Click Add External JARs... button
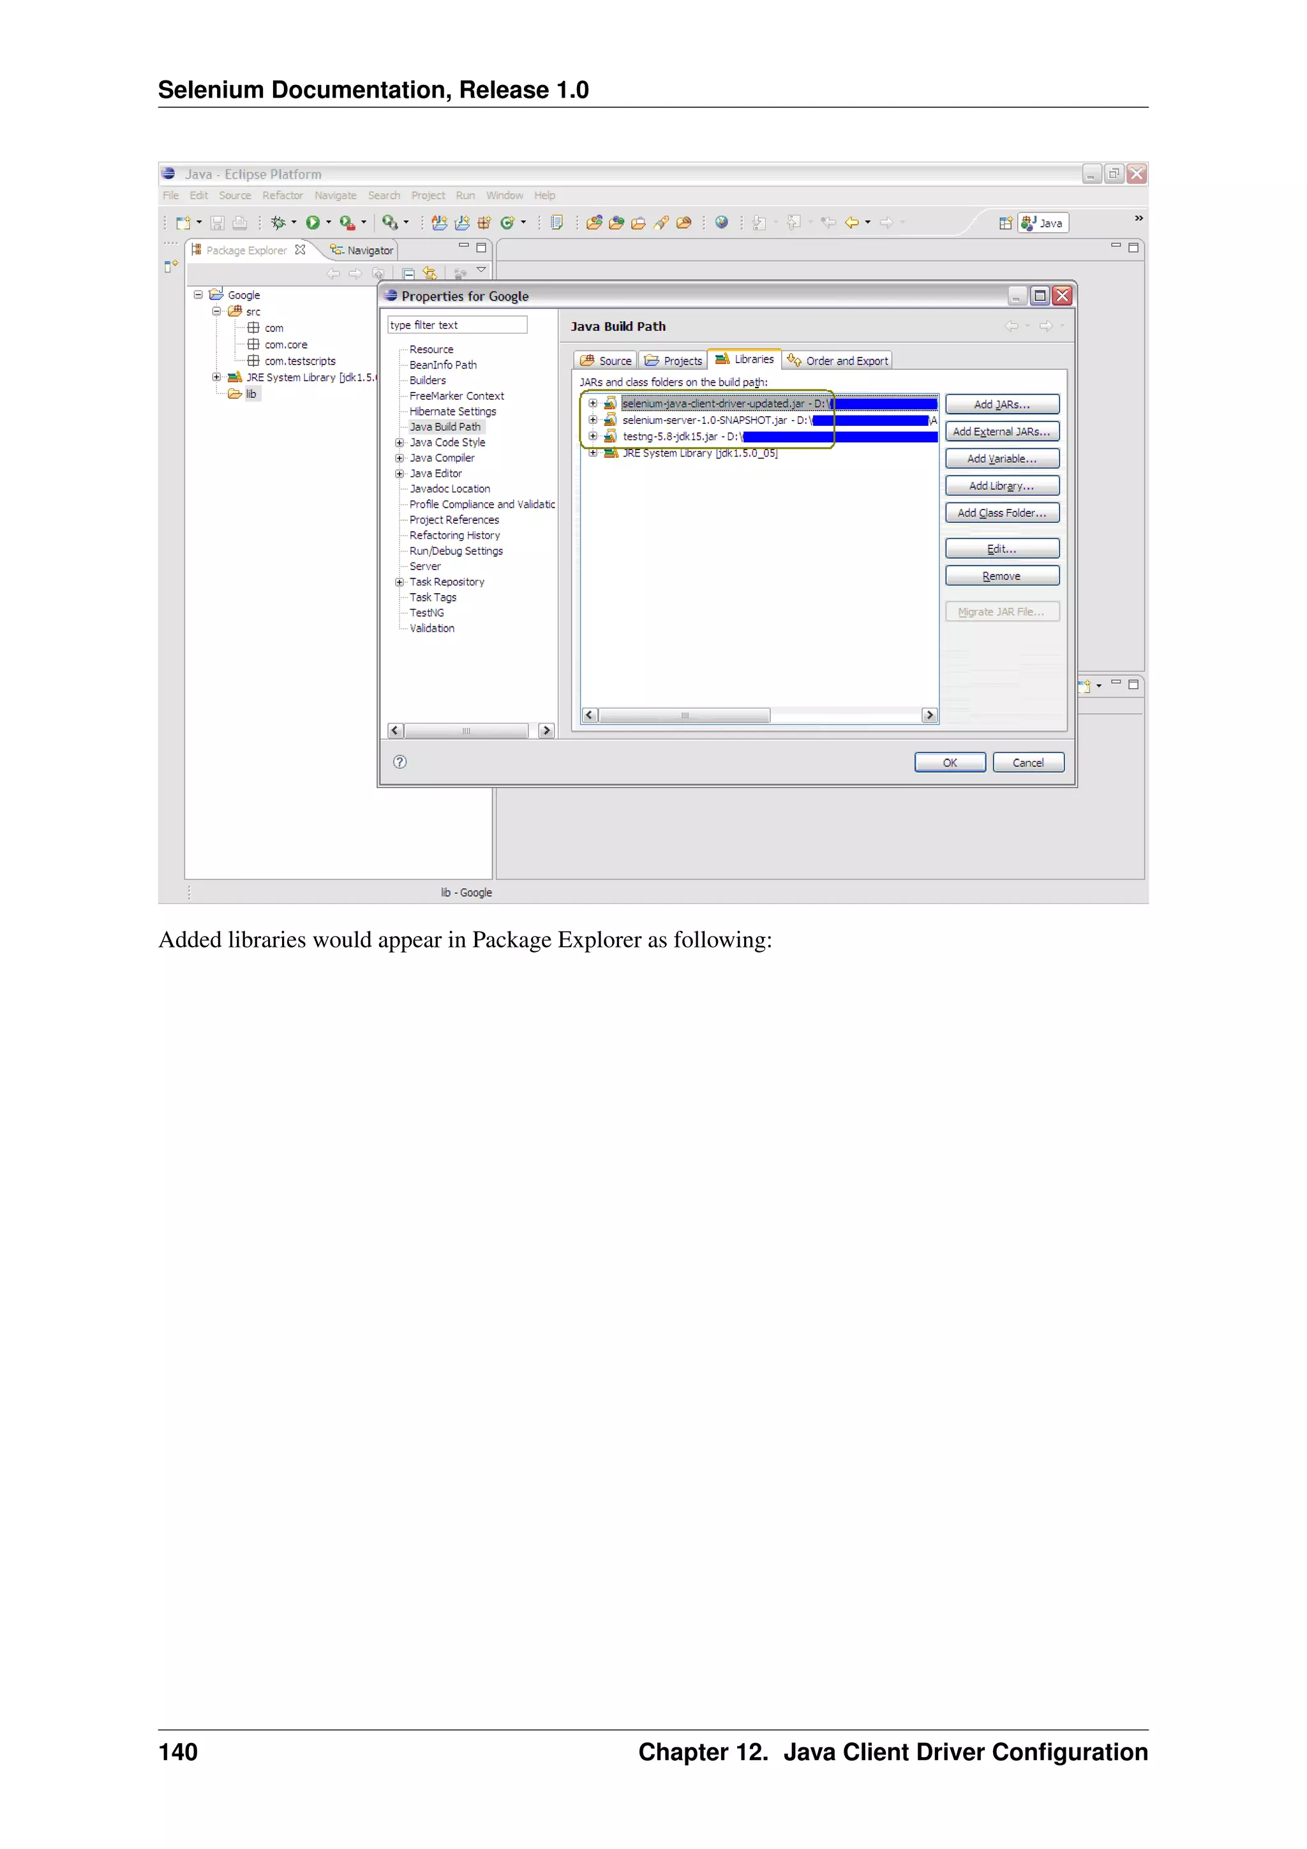This screenshot has height=1849, width=1307. coord(1002,432)
